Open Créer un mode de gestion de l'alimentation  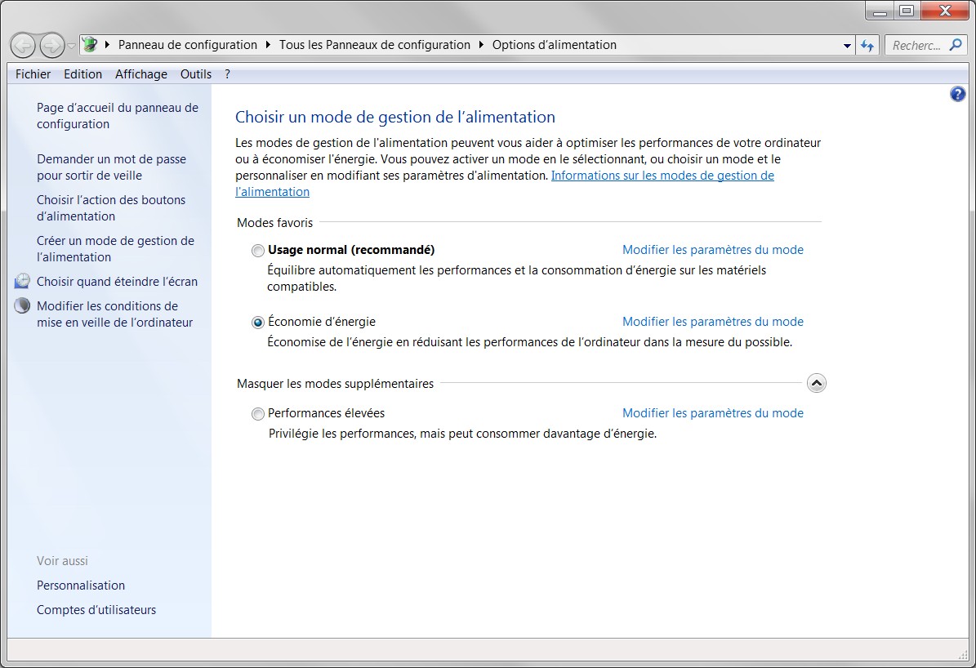pyautogui.click(x=115, y=249)
